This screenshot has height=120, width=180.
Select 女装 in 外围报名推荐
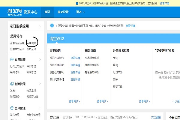point(115,58)
